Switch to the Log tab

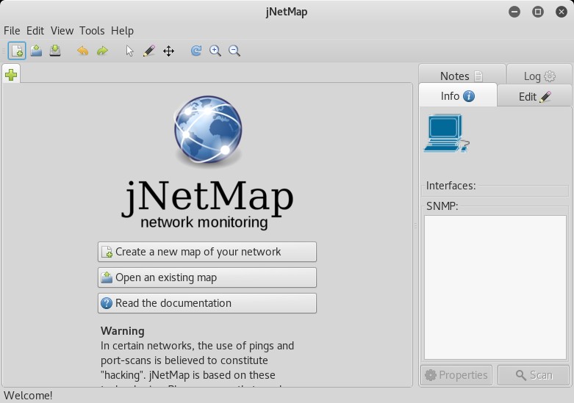[539, 74]
